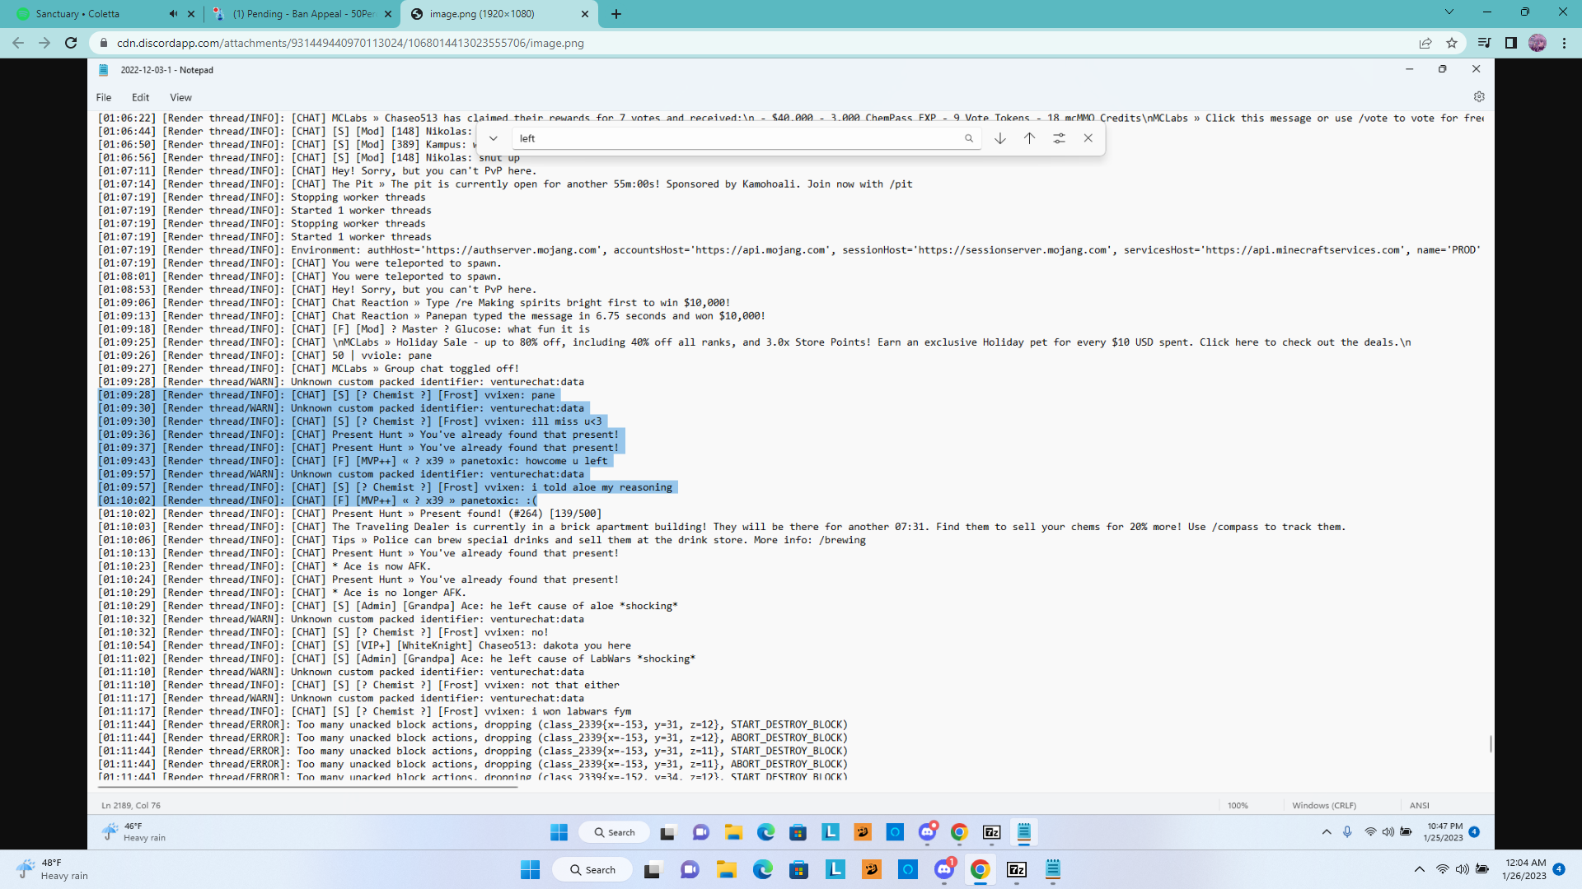This screenshot has width=1582, height=889.
Task: Open Microsoft Store from the bottom-most taskbar
Action: point(798,869)
